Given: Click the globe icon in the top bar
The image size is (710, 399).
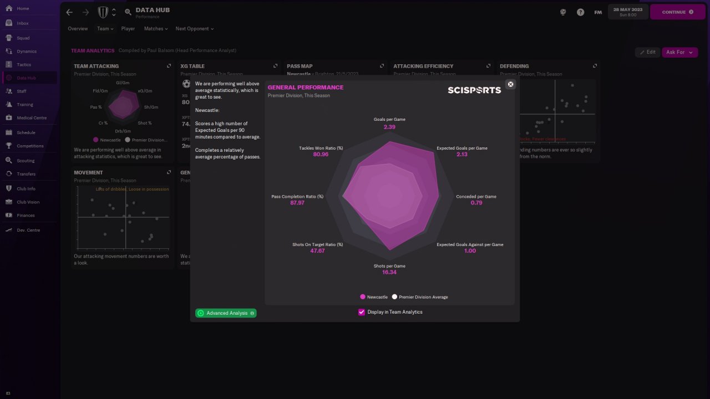Looking at the screenshot, I should coord(563,12).
